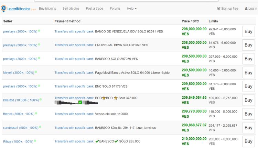Click limits 92,941 - 6,000,000 VES
Image resolution: width=258 pixels, height=148 pixels.
pos(222,31)
